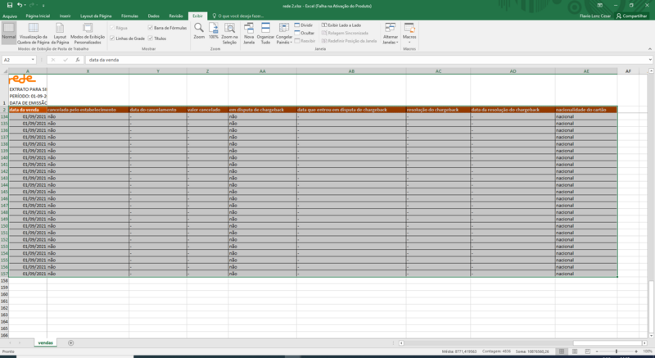Viewport: 655px width, 358px height.
Task: Choose Zoom na Seleção
Action: (229, 34)
